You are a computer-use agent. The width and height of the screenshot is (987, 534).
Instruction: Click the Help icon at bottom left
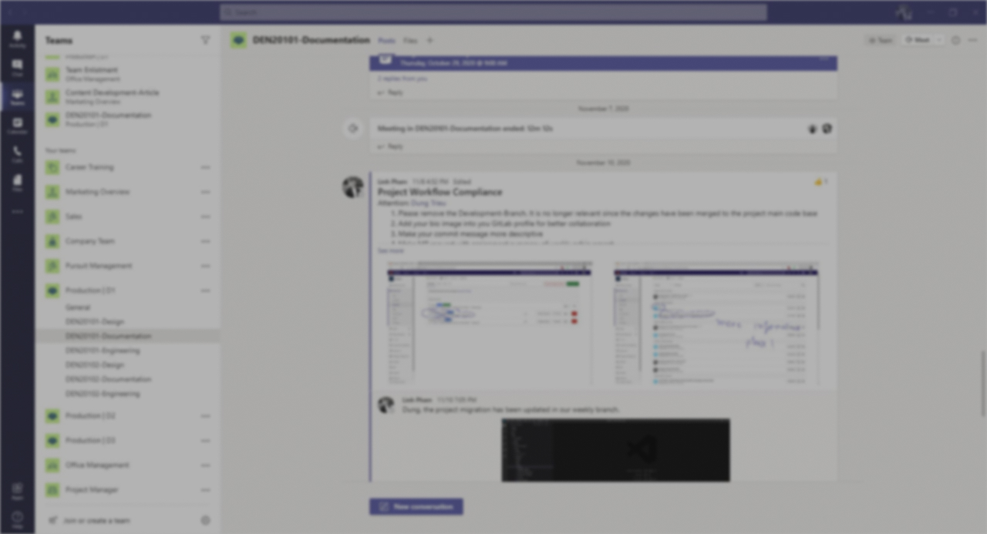[x=17, y=518]
